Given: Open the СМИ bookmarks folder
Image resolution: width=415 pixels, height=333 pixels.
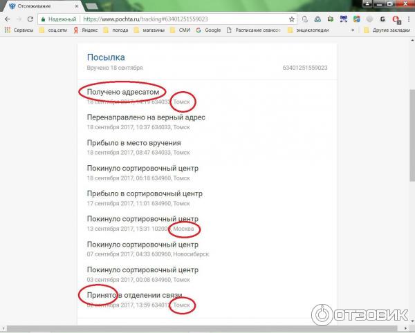Looking at the screenshot, I should 181,30.
